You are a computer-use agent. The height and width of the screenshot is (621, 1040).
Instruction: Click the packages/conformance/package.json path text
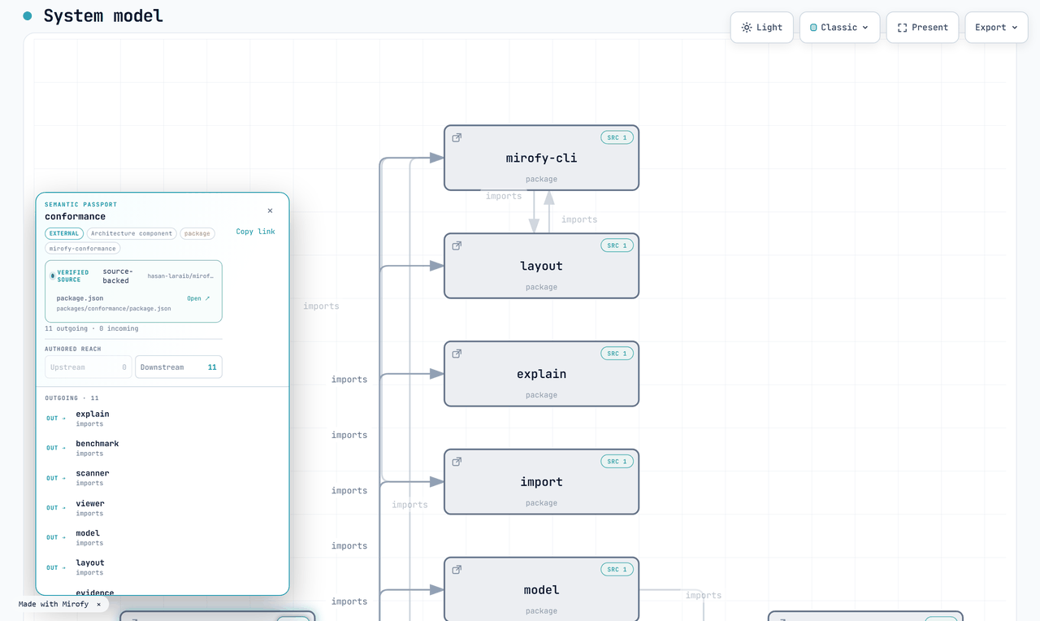[114, 309]
